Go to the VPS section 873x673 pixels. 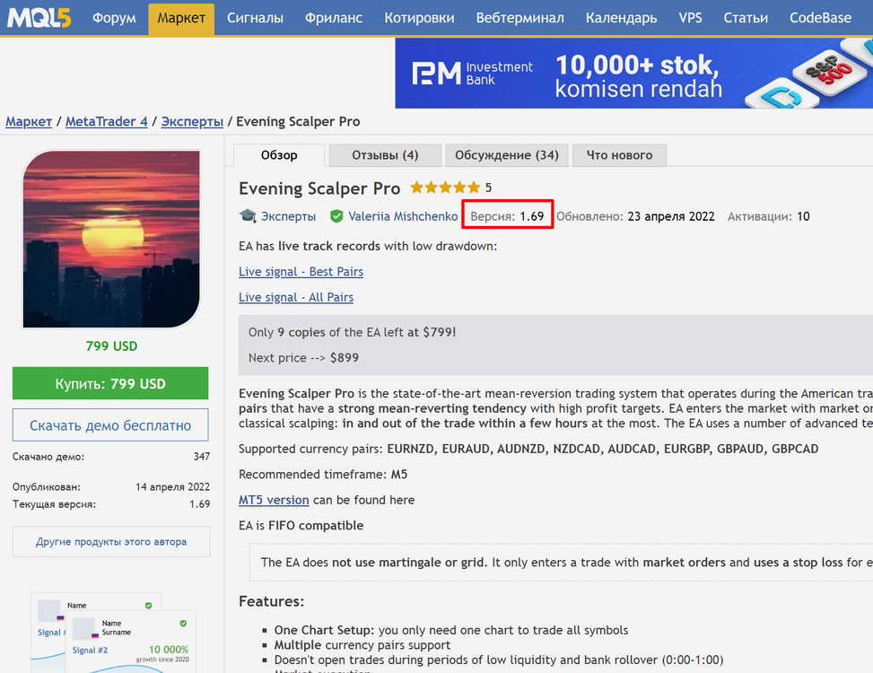pyautogui.click(x=690, y=18)
